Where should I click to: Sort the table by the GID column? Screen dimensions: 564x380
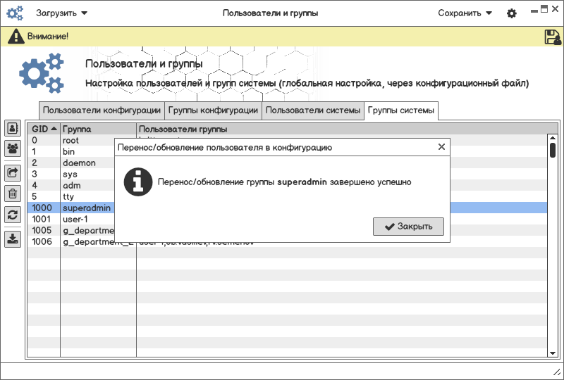[44, 129]
